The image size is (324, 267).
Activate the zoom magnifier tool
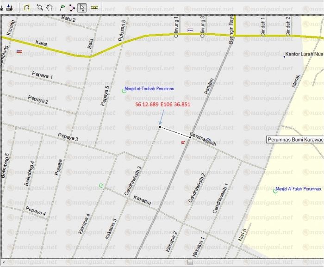pyautogui.click(x=40, y=7)
